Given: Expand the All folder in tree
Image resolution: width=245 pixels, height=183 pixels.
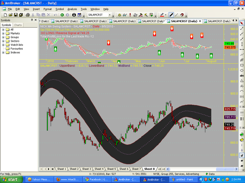Looking at the screenshot, I should (x=3, y=30).
